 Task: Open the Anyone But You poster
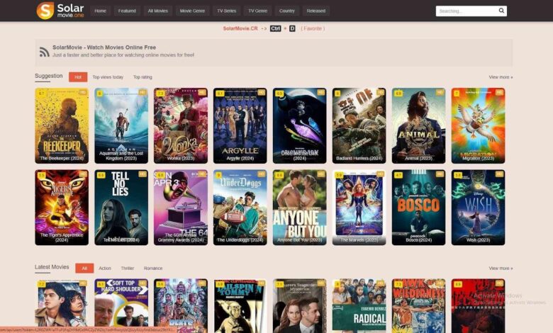299,208
